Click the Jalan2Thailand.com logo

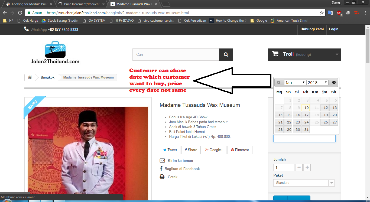click(x=55, y=53)
